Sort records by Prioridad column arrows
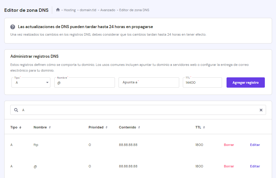 click(x=106, y=128)
